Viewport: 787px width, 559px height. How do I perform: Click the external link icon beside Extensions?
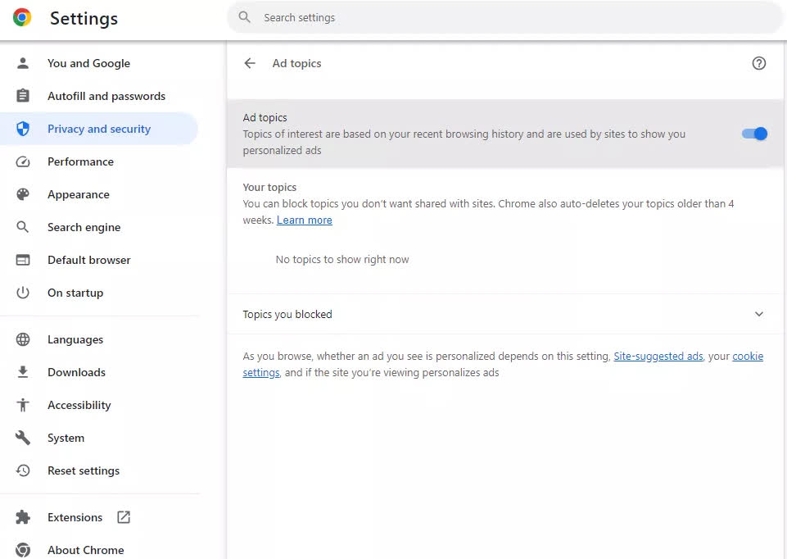[124, 517]
